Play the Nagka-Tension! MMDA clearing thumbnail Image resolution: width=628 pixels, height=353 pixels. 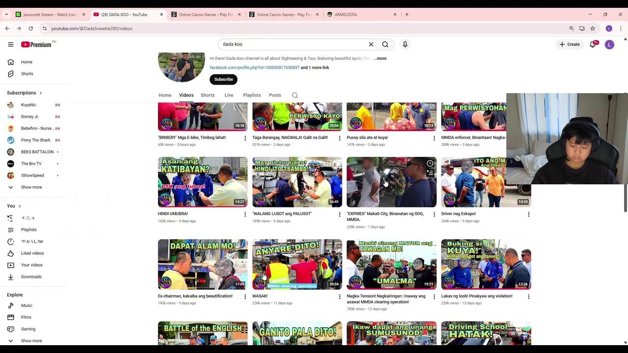tap(392, 264)
